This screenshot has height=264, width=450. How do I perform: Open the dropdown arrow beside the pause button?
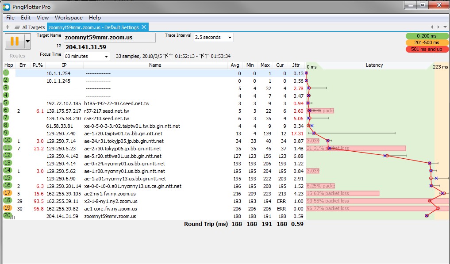(x=27, y=42)
